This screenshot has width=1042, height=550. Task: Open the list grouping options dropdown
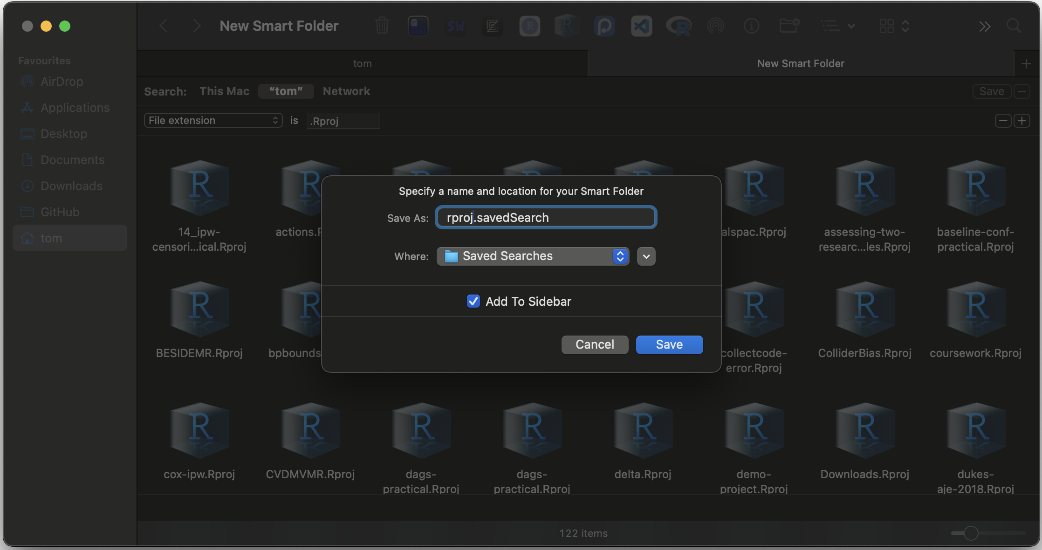[x=837, y=26]
